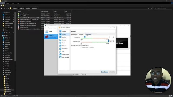The width and height of the screenshot is (173, 97).
Task: Open the Display settings category
Action: pyautogui.click(x=64, y=37)
